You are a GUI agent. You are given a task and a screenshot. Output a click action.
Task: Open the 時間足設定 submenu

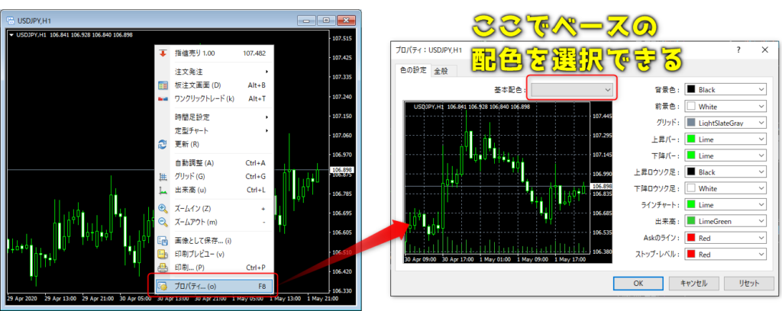point(215,117)
